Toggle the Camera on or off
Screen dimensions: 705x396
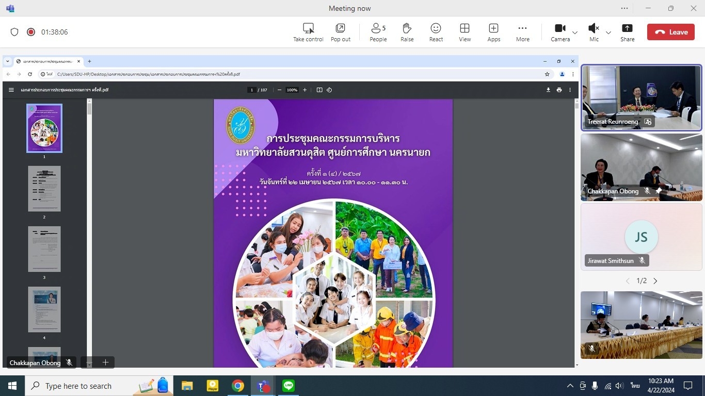click(560, 32)
